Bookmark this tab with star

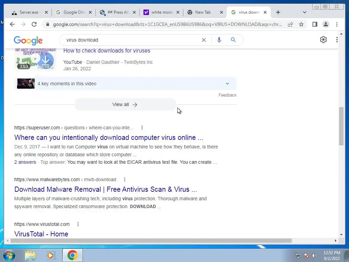tap(301, 24)
